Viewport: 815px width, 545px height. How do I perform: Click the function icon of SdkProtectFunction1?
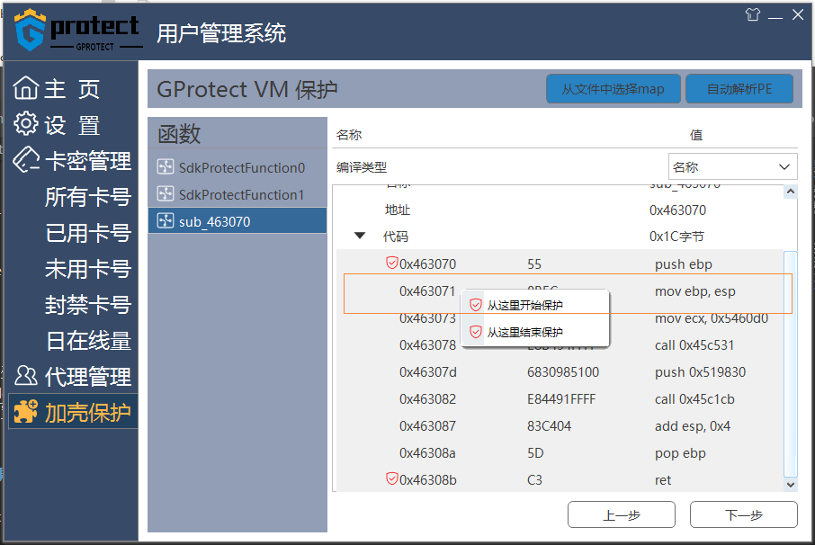coord(166,193)
